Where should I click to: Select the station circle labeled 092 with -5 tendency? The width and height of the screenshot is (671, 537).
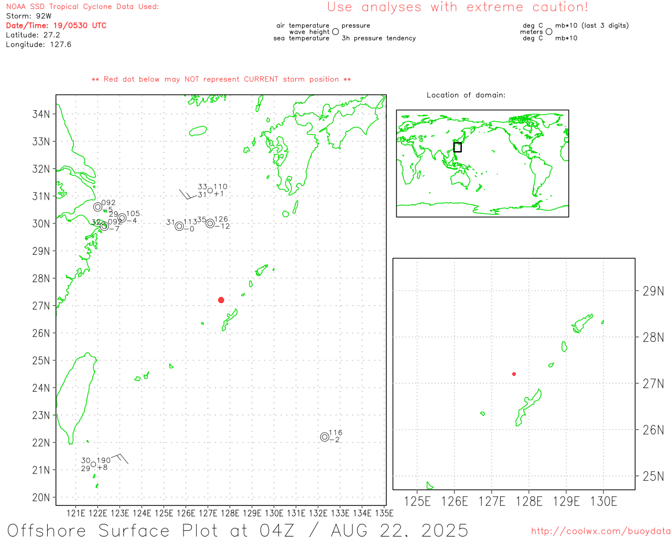click(x=98, y=207)
